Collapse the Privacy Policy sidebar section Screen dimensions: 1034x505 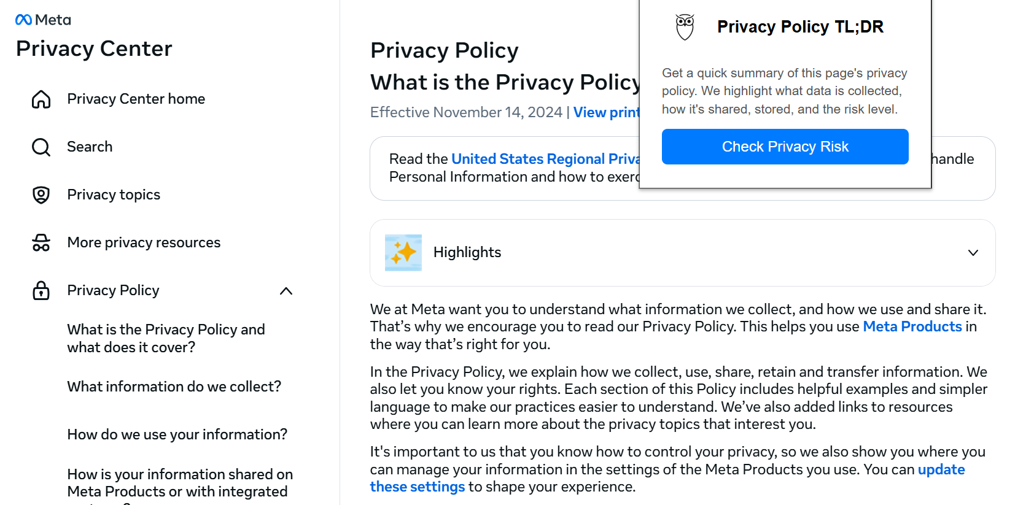tap(286, 291)
